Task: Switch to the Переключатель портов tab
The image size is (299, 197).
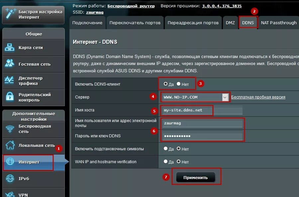Action: [135, 23]
